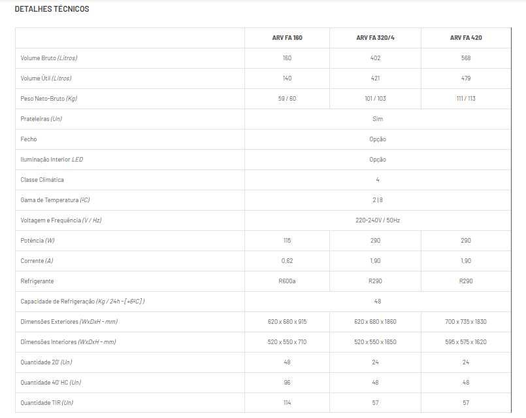Click the Capacidade de Refrigeração row label
This screenshot has height=418, width=526.
(82, 302)
